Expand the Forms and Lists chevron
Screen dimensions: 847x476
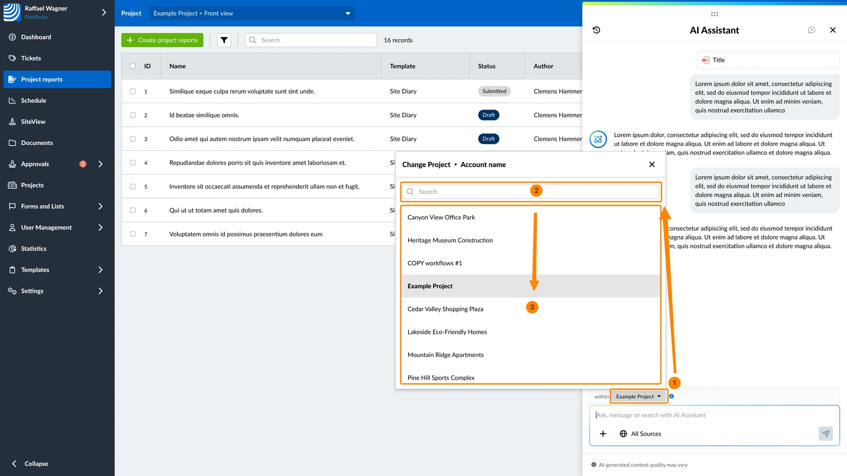coord(101,206)
